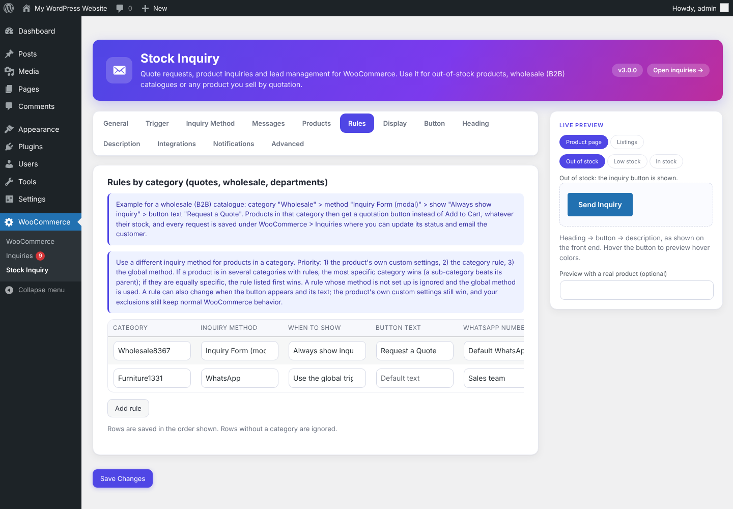Click the Plugins plug icon

(9, 147)
